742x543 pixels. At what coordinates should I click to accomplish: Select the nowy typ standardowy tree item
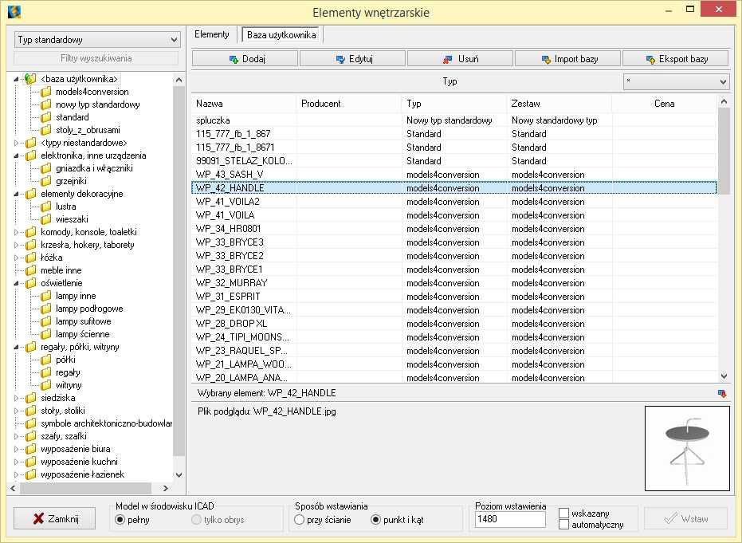[x=97, y=104]
